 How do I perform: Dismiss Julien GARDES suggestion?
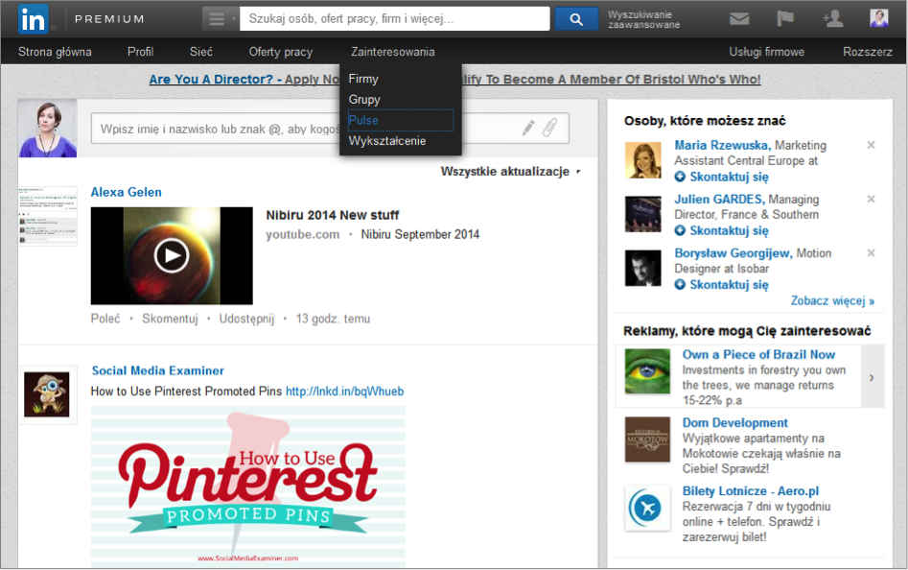click(x=871, y=199)
